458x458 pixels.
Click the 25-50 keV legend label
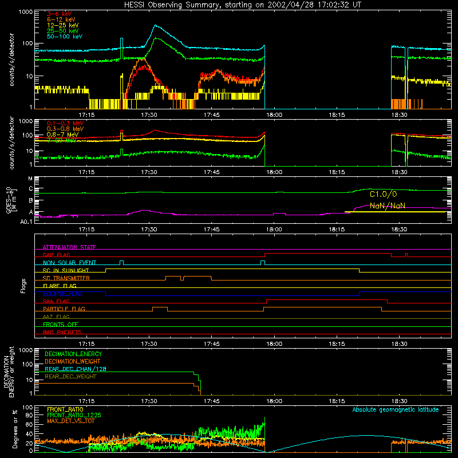tap(63, 31)
